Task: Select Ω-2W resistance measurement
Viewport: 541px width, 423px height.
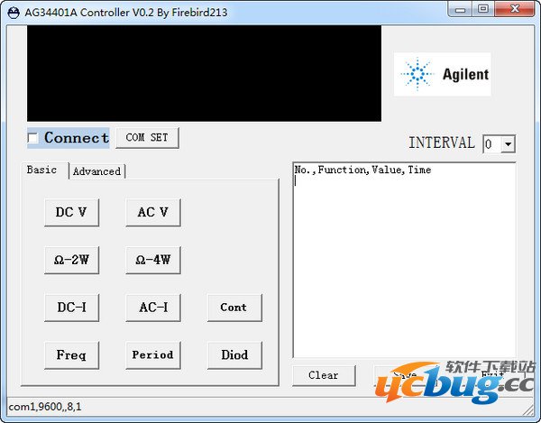Action: coord(71,260)
